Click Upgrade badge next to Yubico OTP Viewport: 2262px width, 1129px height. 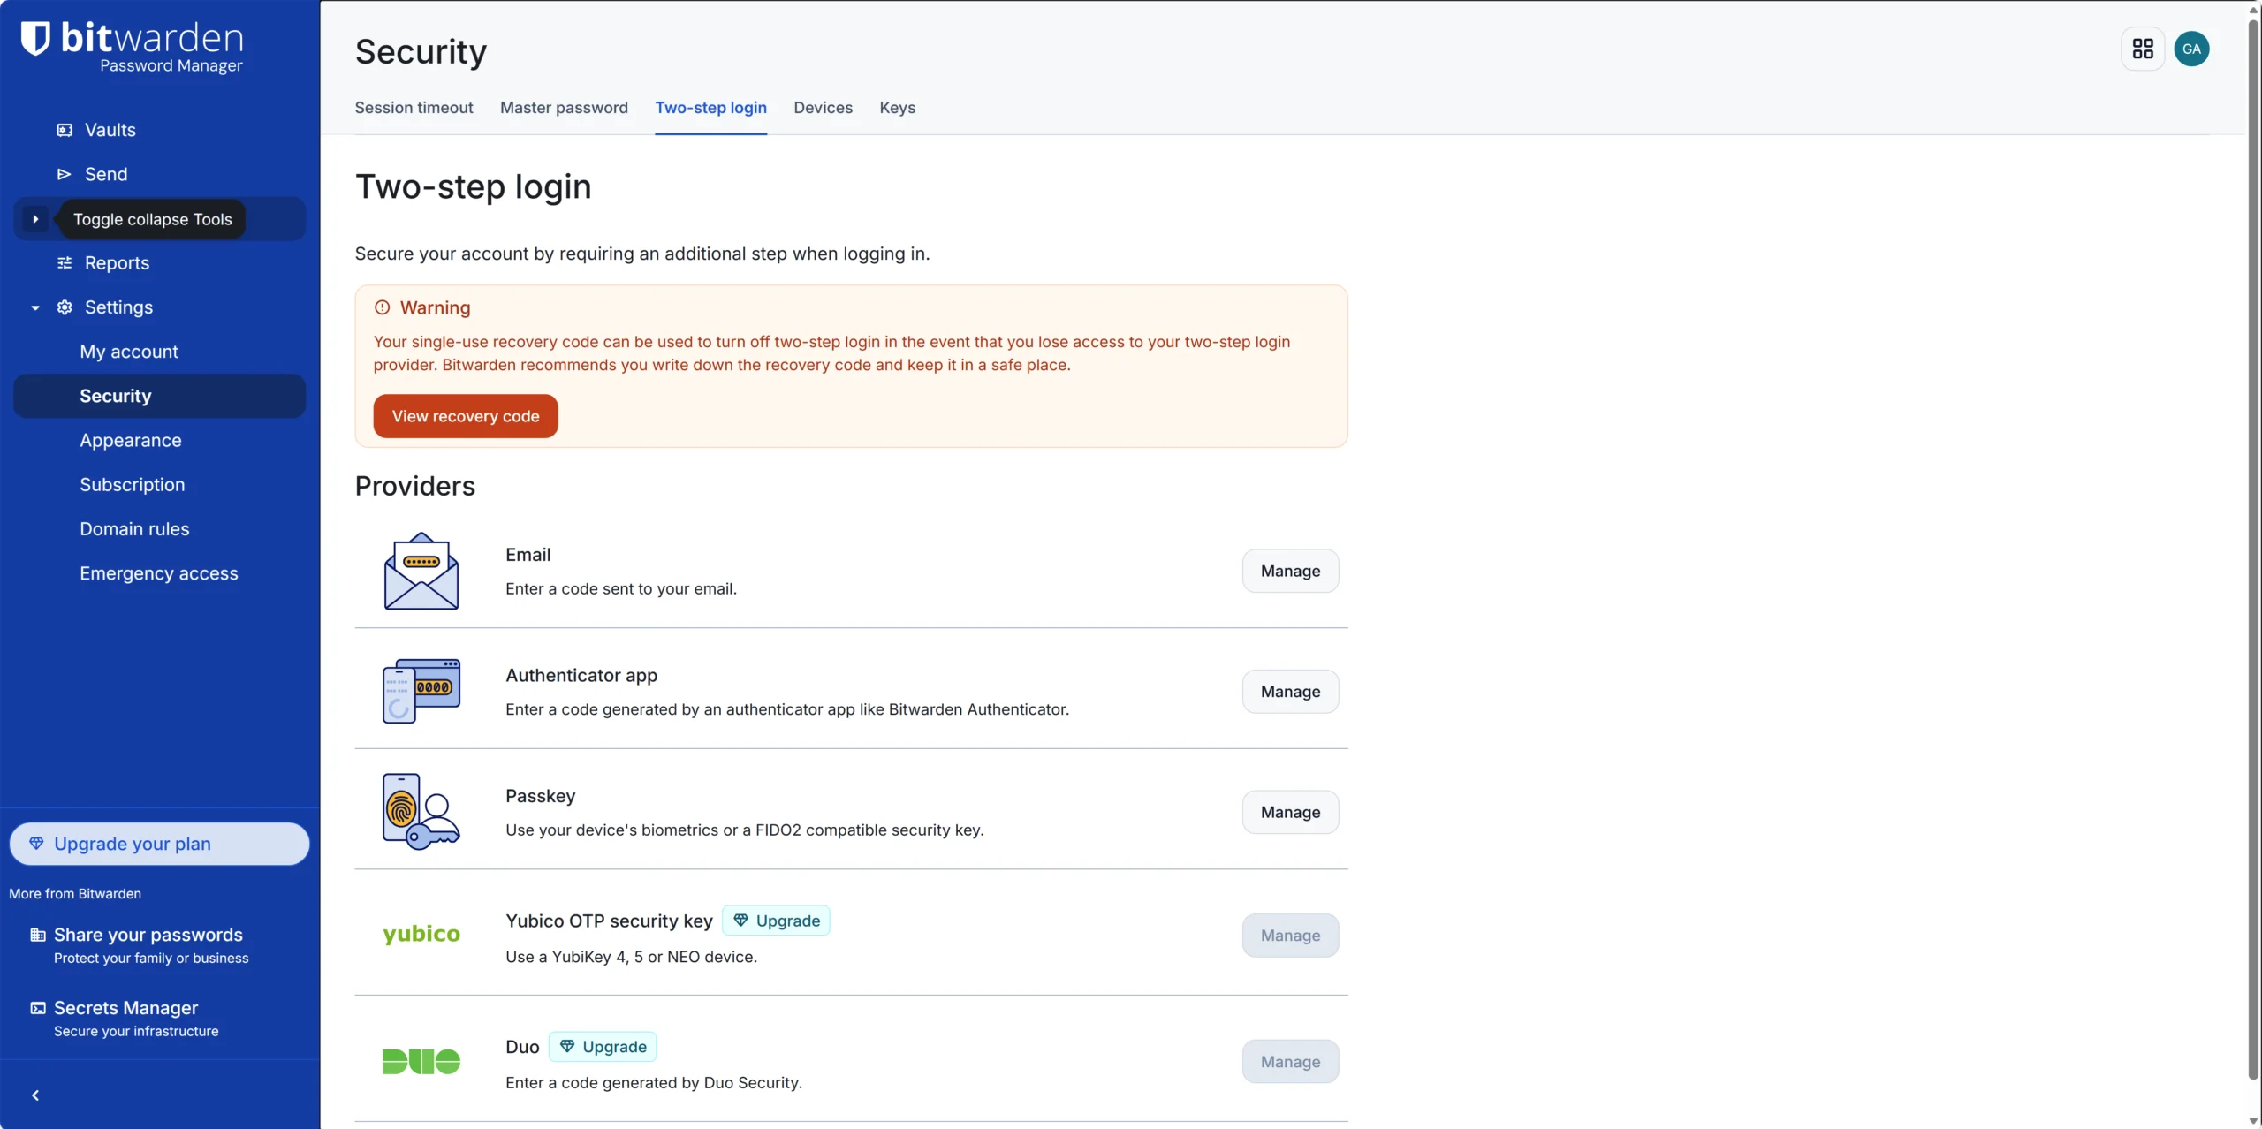click(x=776, y=921)
